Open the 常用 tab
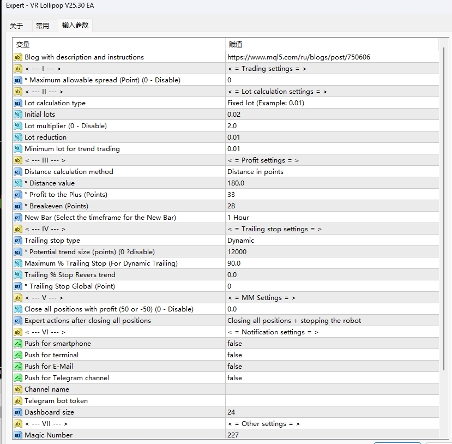 point(43,26)
